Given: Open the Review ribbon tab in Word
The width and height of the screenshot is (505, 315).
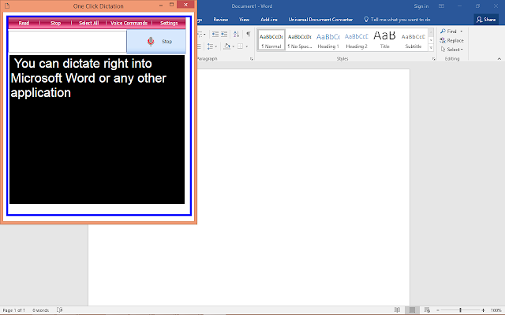Looking at the screenshot, I should pos(221,20).
